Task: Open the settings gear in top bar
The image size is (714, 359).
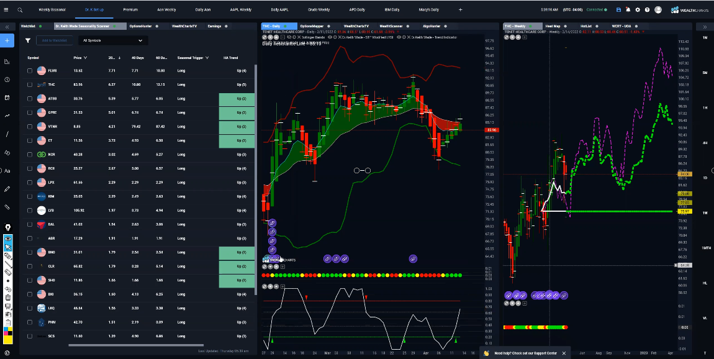Action: tap(638, 9)
